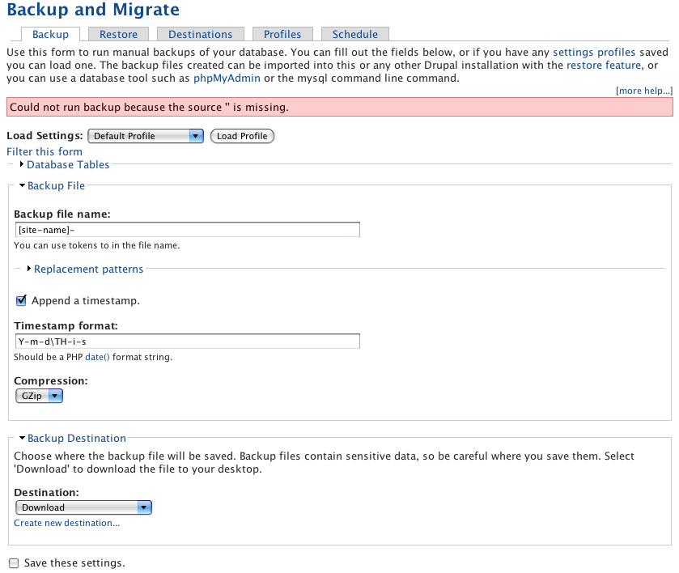This screenshot has height=573, width=679.
Task: Switch to the Schedule tab
Action: tap(354, 34)
